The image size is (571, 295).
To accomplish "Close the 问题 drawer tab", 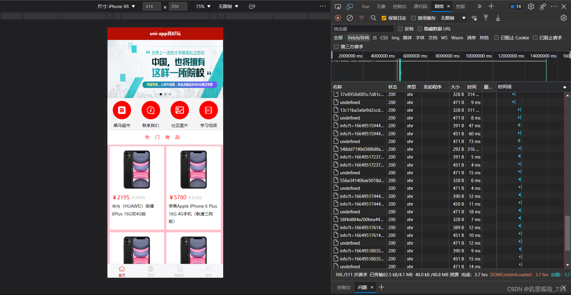I will tap(372, 287).
